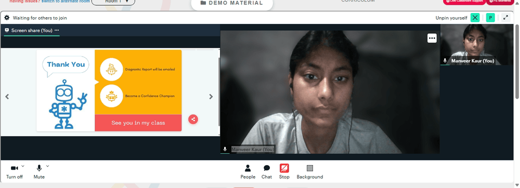Click the slide viewer scrollbar
520x188 pixels.
219,92
